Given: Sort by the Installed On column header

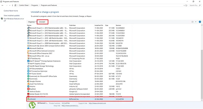Looking at the screenshot, I should tap(99, 25).
